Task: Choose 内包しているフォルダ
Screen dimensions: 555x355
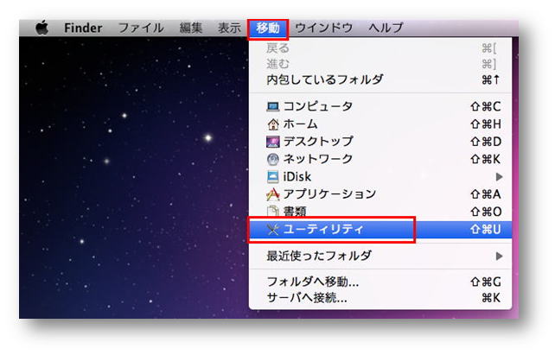Action: tap(380, 79)
